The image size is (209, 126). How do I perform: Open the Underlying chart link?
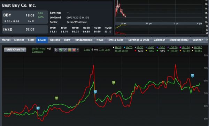pyautogui.click(x=39, y=49)
